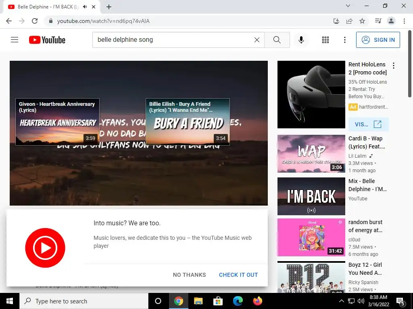This screenshot has height=309, width=413.
Task: Go to the YouTube home logo
Action: tap(47, 40)
